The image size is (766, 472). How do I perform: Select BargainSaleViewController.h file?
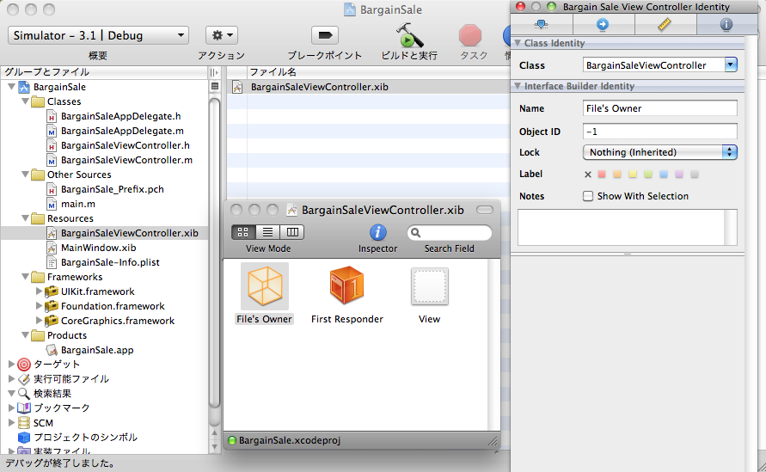(125, 145)
